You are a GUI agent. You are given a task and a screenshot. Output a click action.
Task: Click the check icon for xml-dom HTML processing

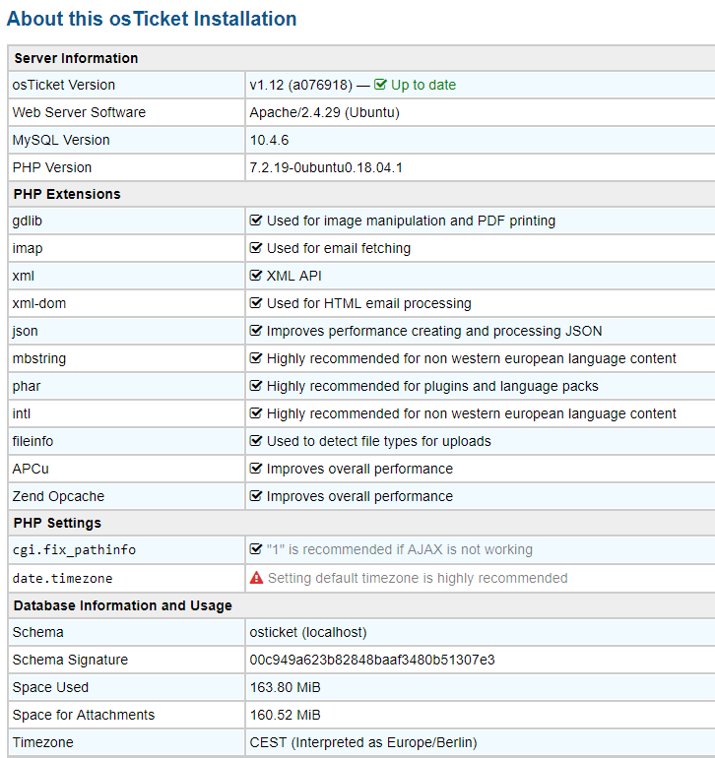point(255,303)
